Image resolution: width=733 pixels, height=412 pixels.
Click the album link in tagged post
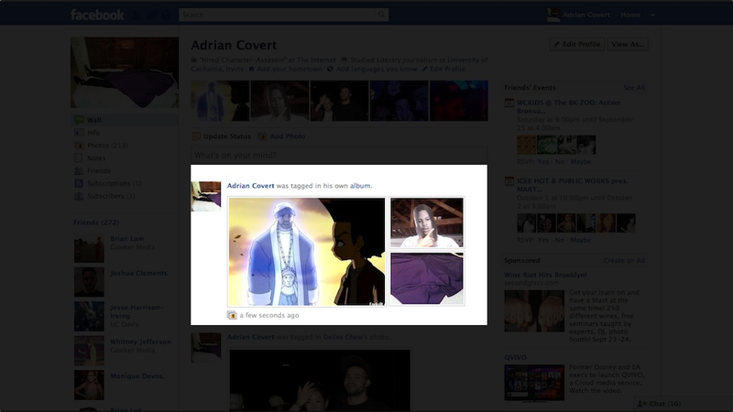360,186
